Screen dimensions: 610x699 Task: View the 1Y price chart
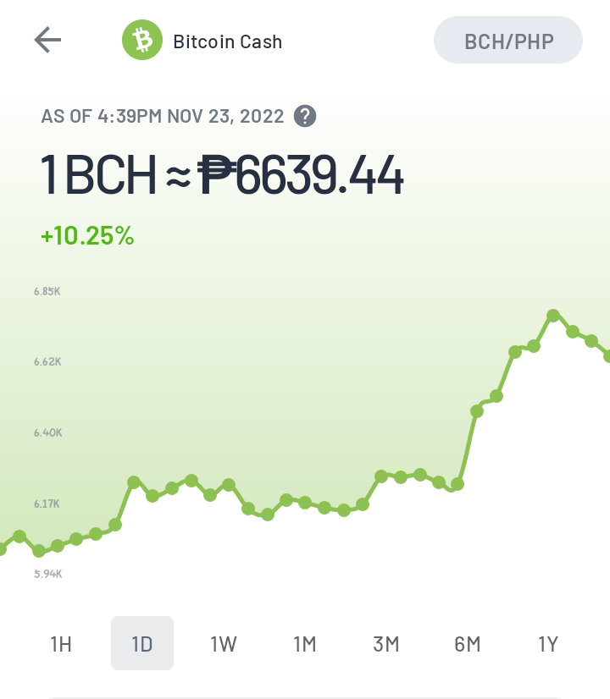[x=548, y=644]
